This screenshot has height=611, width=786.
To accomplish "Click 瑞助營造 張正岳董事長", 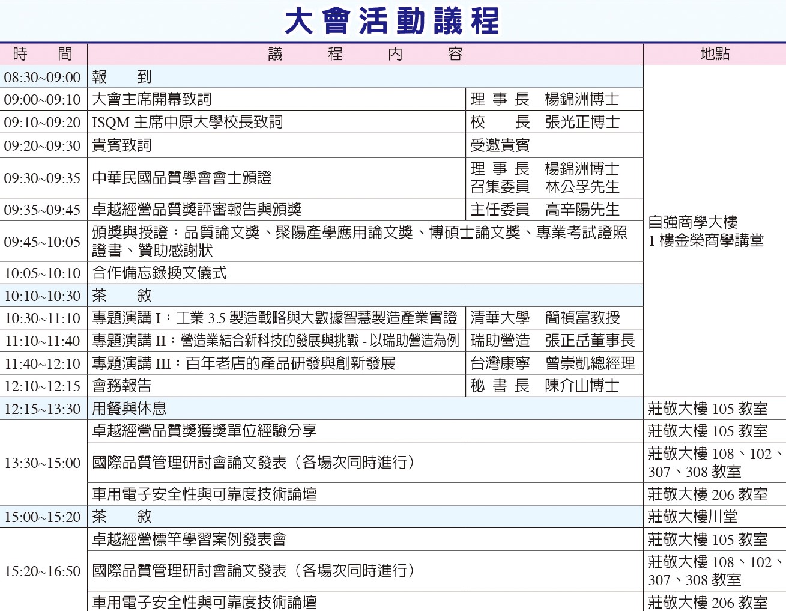I will [x=552, y=341].
